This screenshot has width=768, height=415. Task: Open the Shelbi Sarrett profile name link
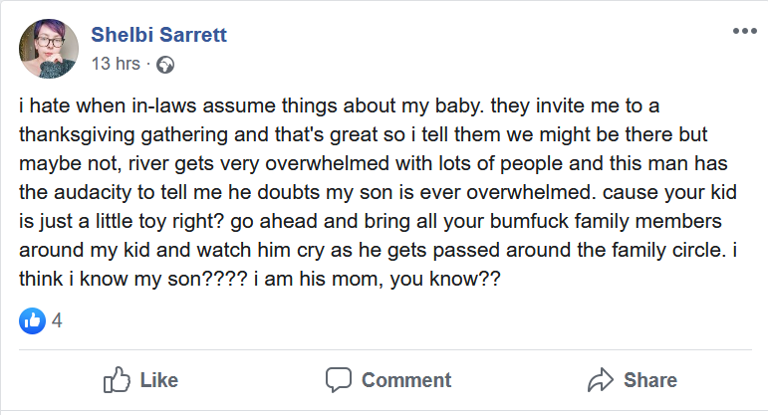coord(158,35)
